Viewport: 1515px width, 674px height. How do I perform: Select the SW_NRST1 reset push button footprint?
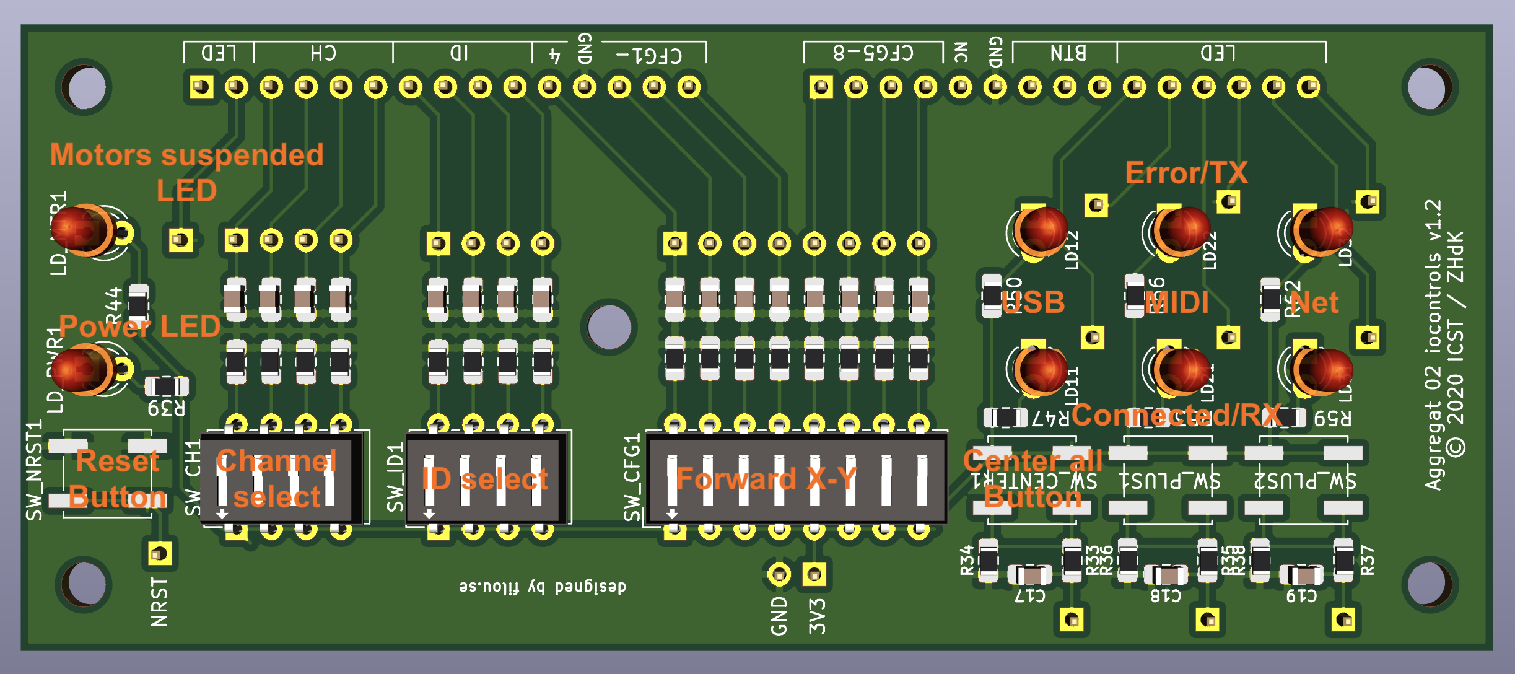108,473
